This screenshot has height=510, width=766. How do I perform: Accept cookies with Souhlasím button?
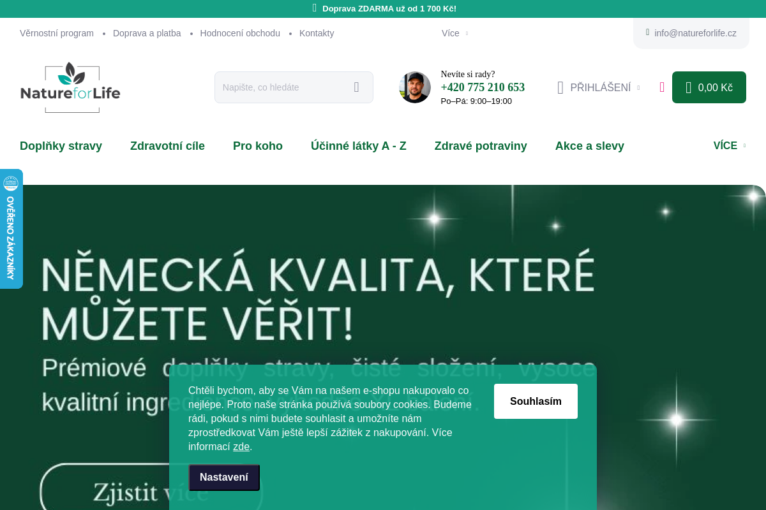click(536, 401)
